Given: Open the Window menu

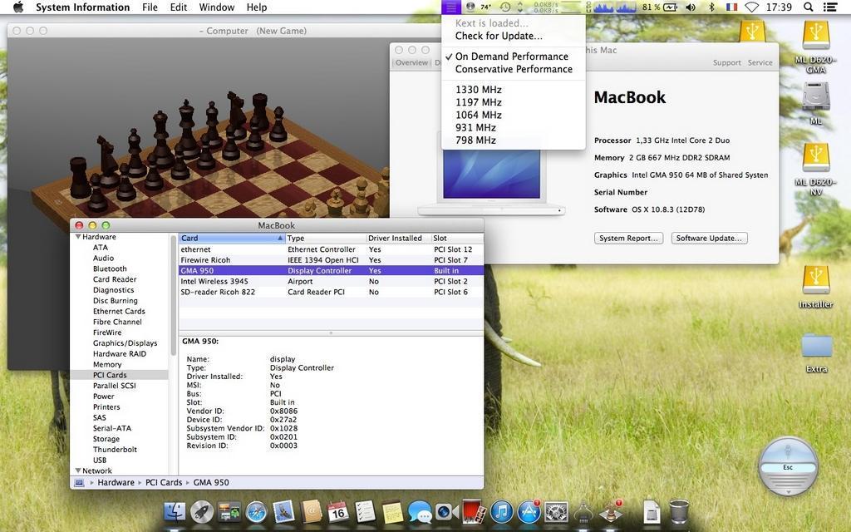Looking at the screenshot, I should pos(216,7).
